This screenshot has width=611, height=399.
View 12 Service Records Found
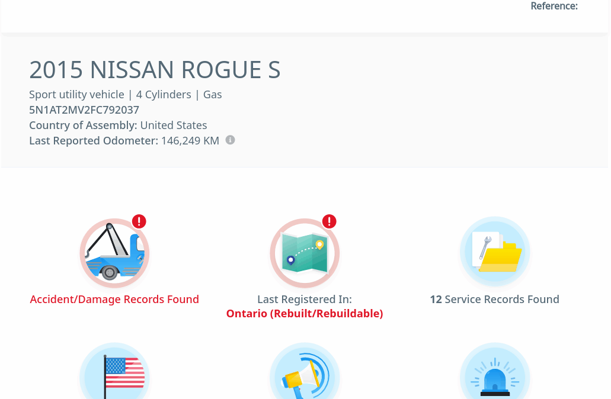tap(494, 300)
